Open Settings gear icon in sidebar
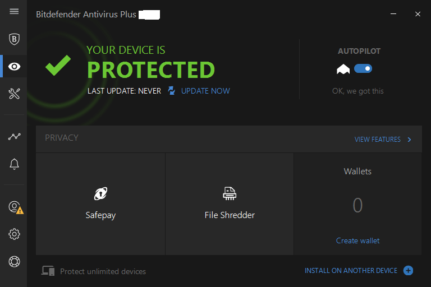Screen dimensions: 431x287 [14, 234]
